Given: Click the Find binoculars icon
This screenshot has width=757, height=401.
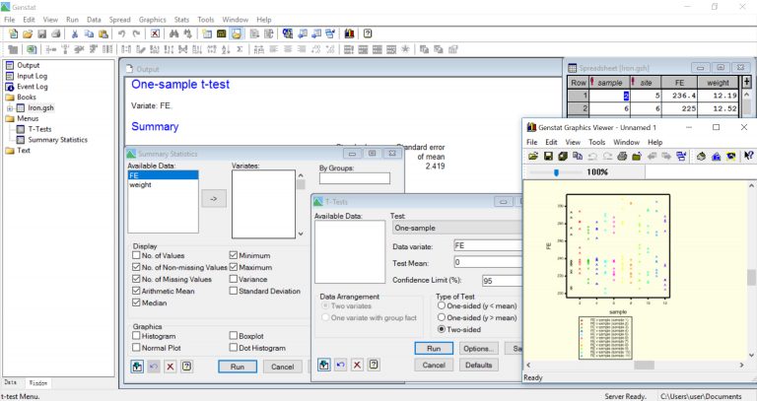Looking at the screenshot, I should 173,33.
